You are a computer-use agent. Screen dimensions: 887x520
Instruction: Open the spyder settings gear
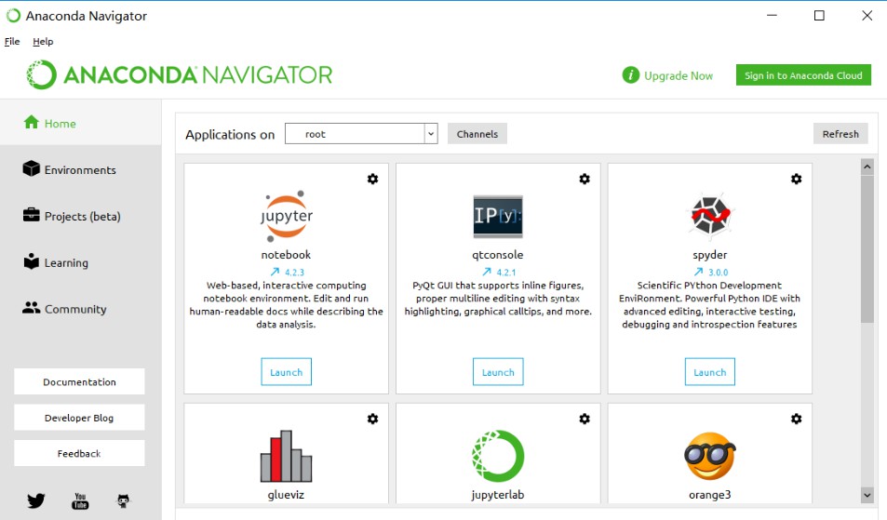tap(796, 180)
